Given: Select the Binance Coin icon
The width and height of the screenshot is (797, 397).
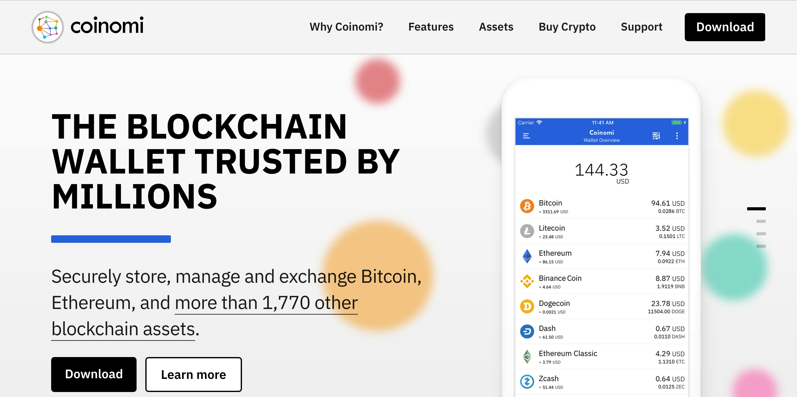Looking at the screenshot, I should [x=528, y=281].
